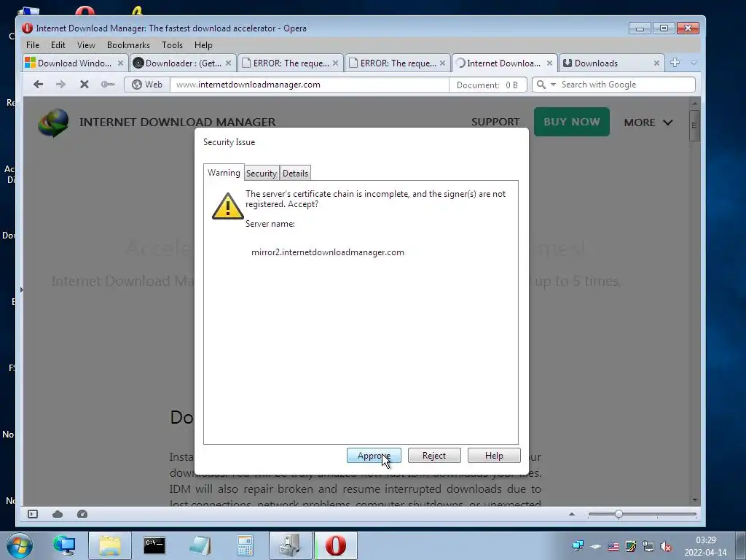Reject the server certificate

tap(434, 456)
